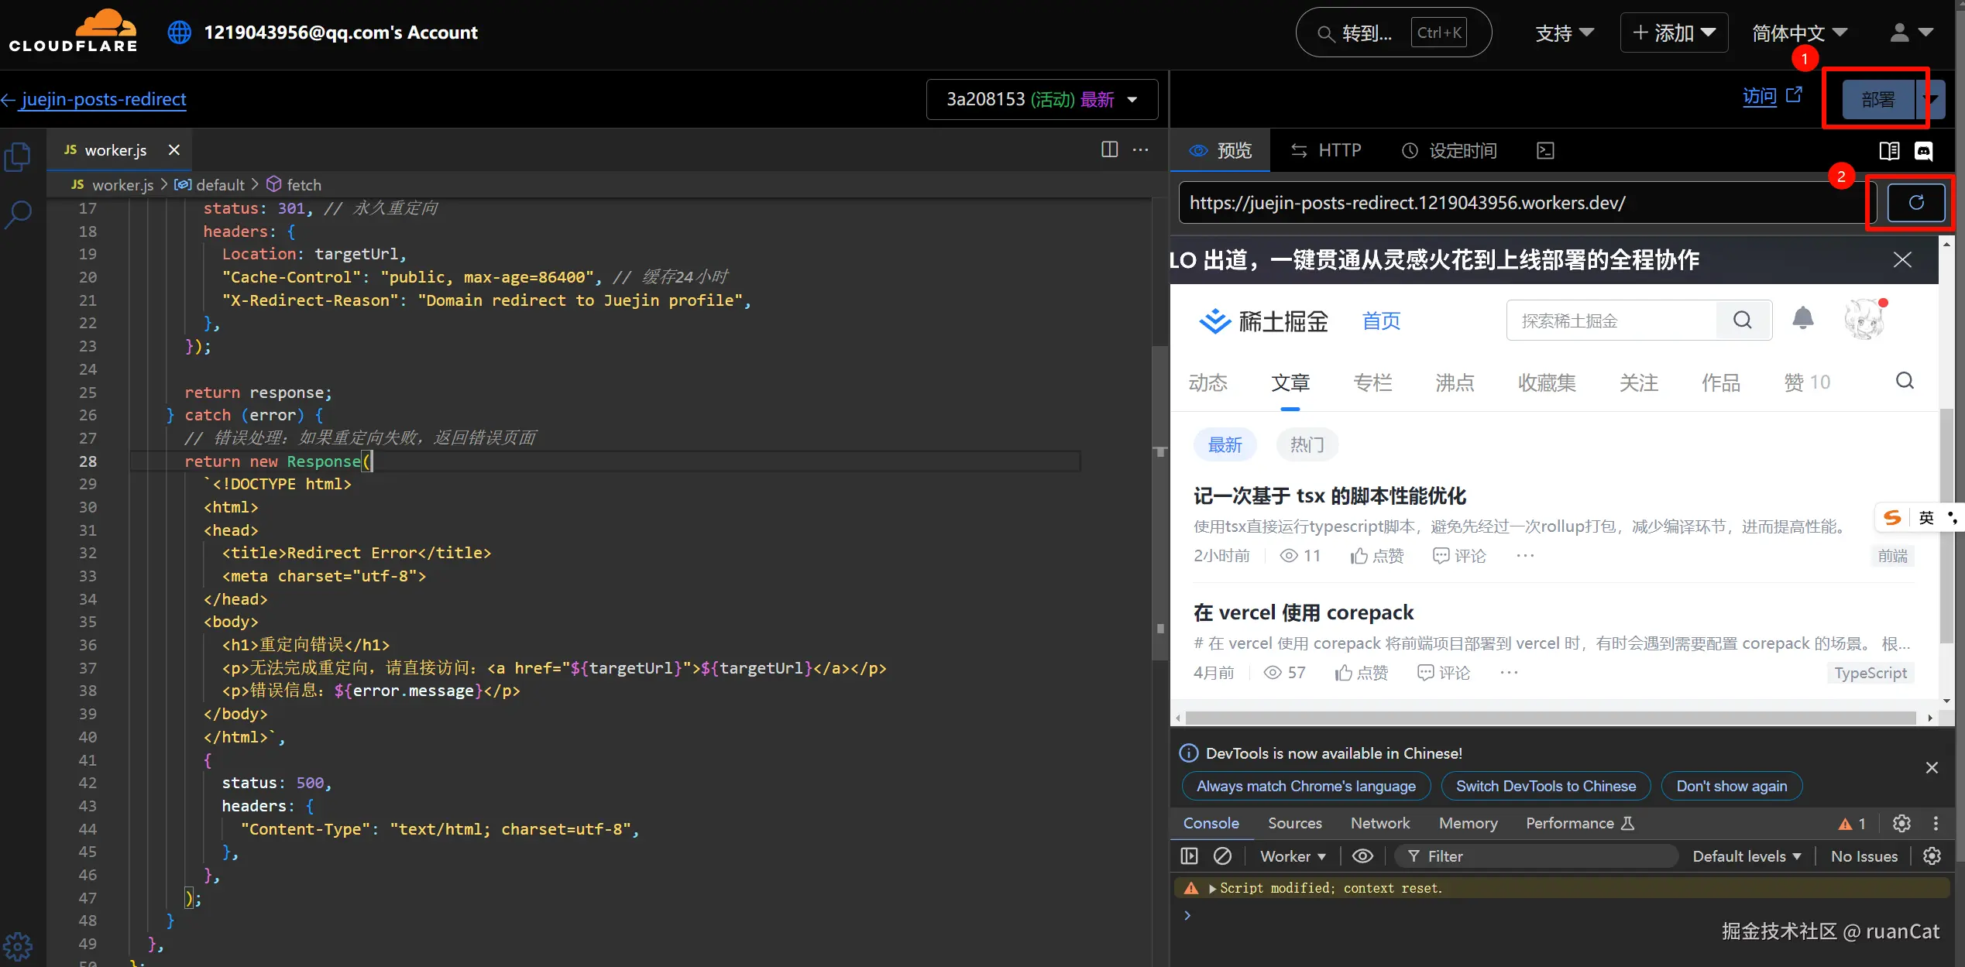Screen dimensions: 1965x967
Task: Expand the deployment version 3a208153 dropdown
Action: (x=1041, y=99)
